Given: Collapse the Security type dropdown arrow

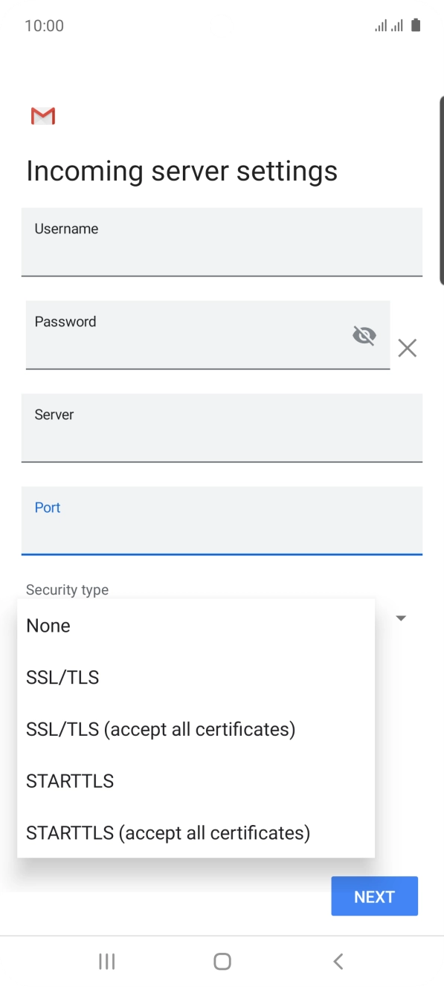Looking at the screenshot, I should pos(401,618).
